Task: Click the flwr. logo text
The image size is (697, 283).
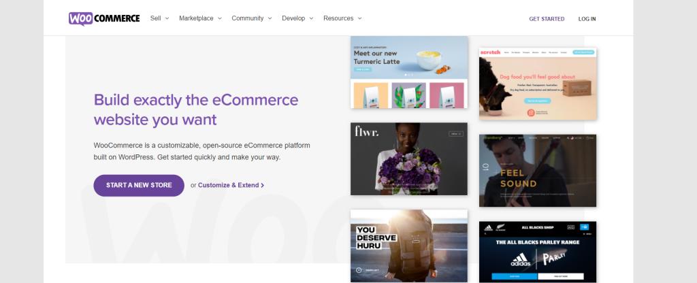Action: click(366, 131)
